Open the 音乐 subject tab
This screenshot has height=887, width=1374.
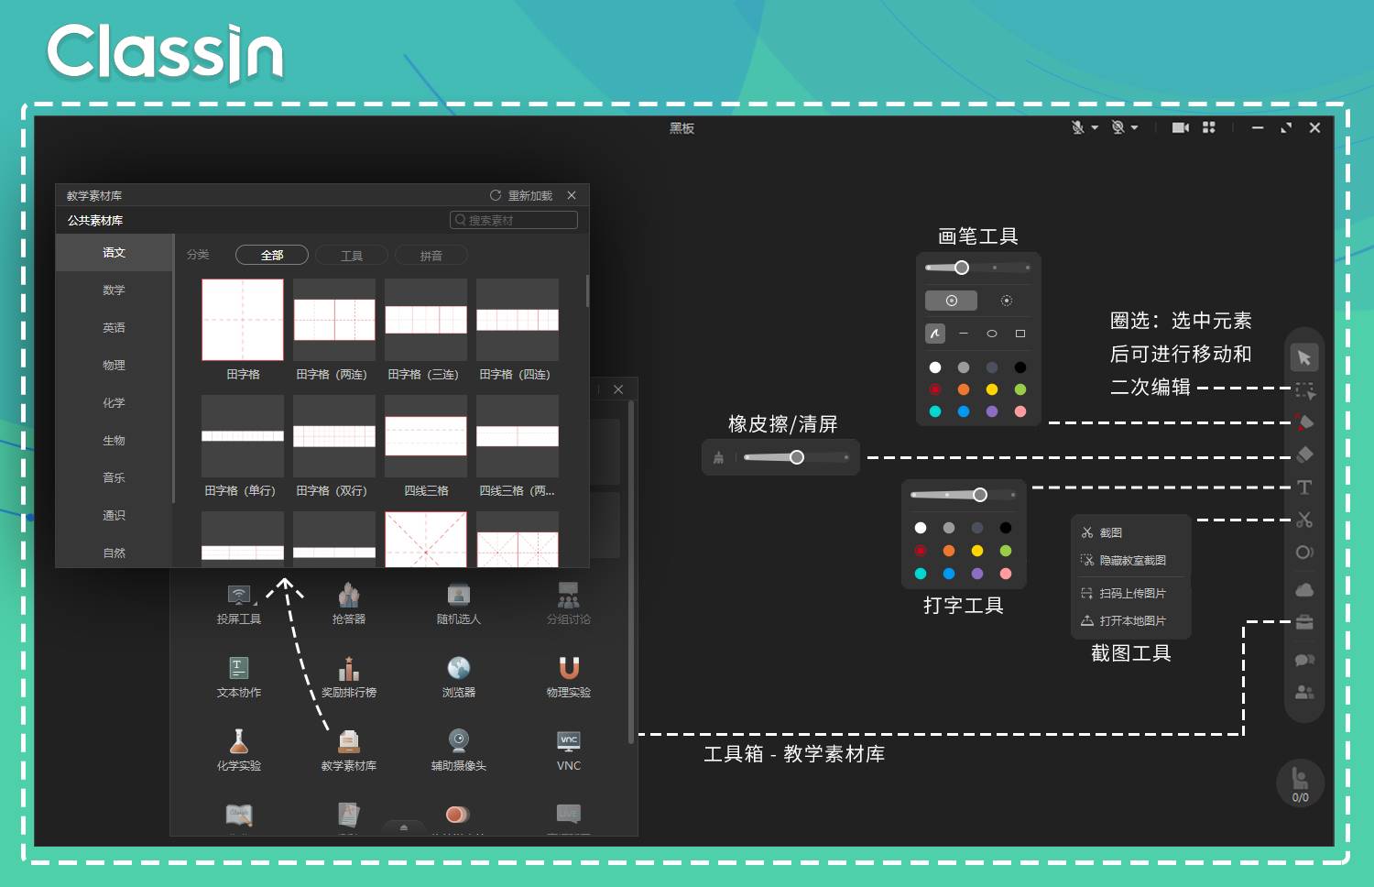coord(114,477)
